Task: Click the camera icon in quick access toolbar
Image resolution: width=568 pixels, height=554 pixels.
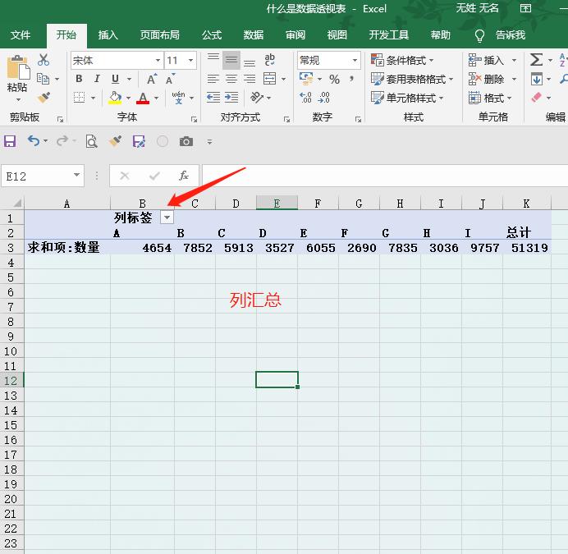Action: [x=186, y=141]
